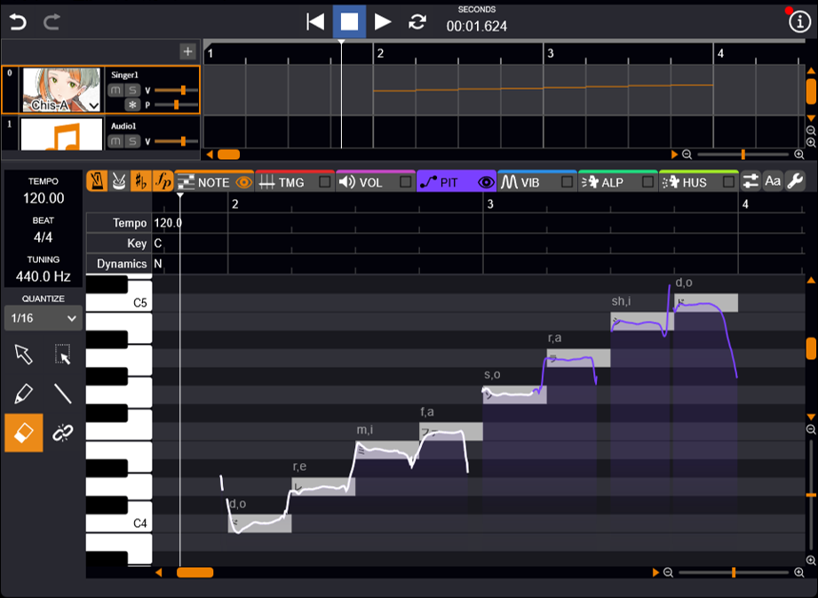
Task: Select the Eraser tool
Action: (24, 433)
